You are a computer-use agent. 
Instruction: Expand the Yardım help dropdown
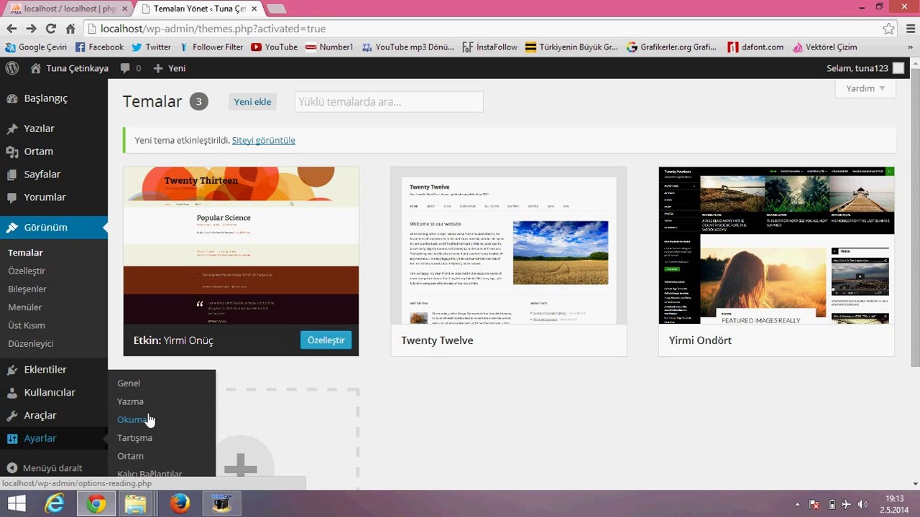click(866, 88)
